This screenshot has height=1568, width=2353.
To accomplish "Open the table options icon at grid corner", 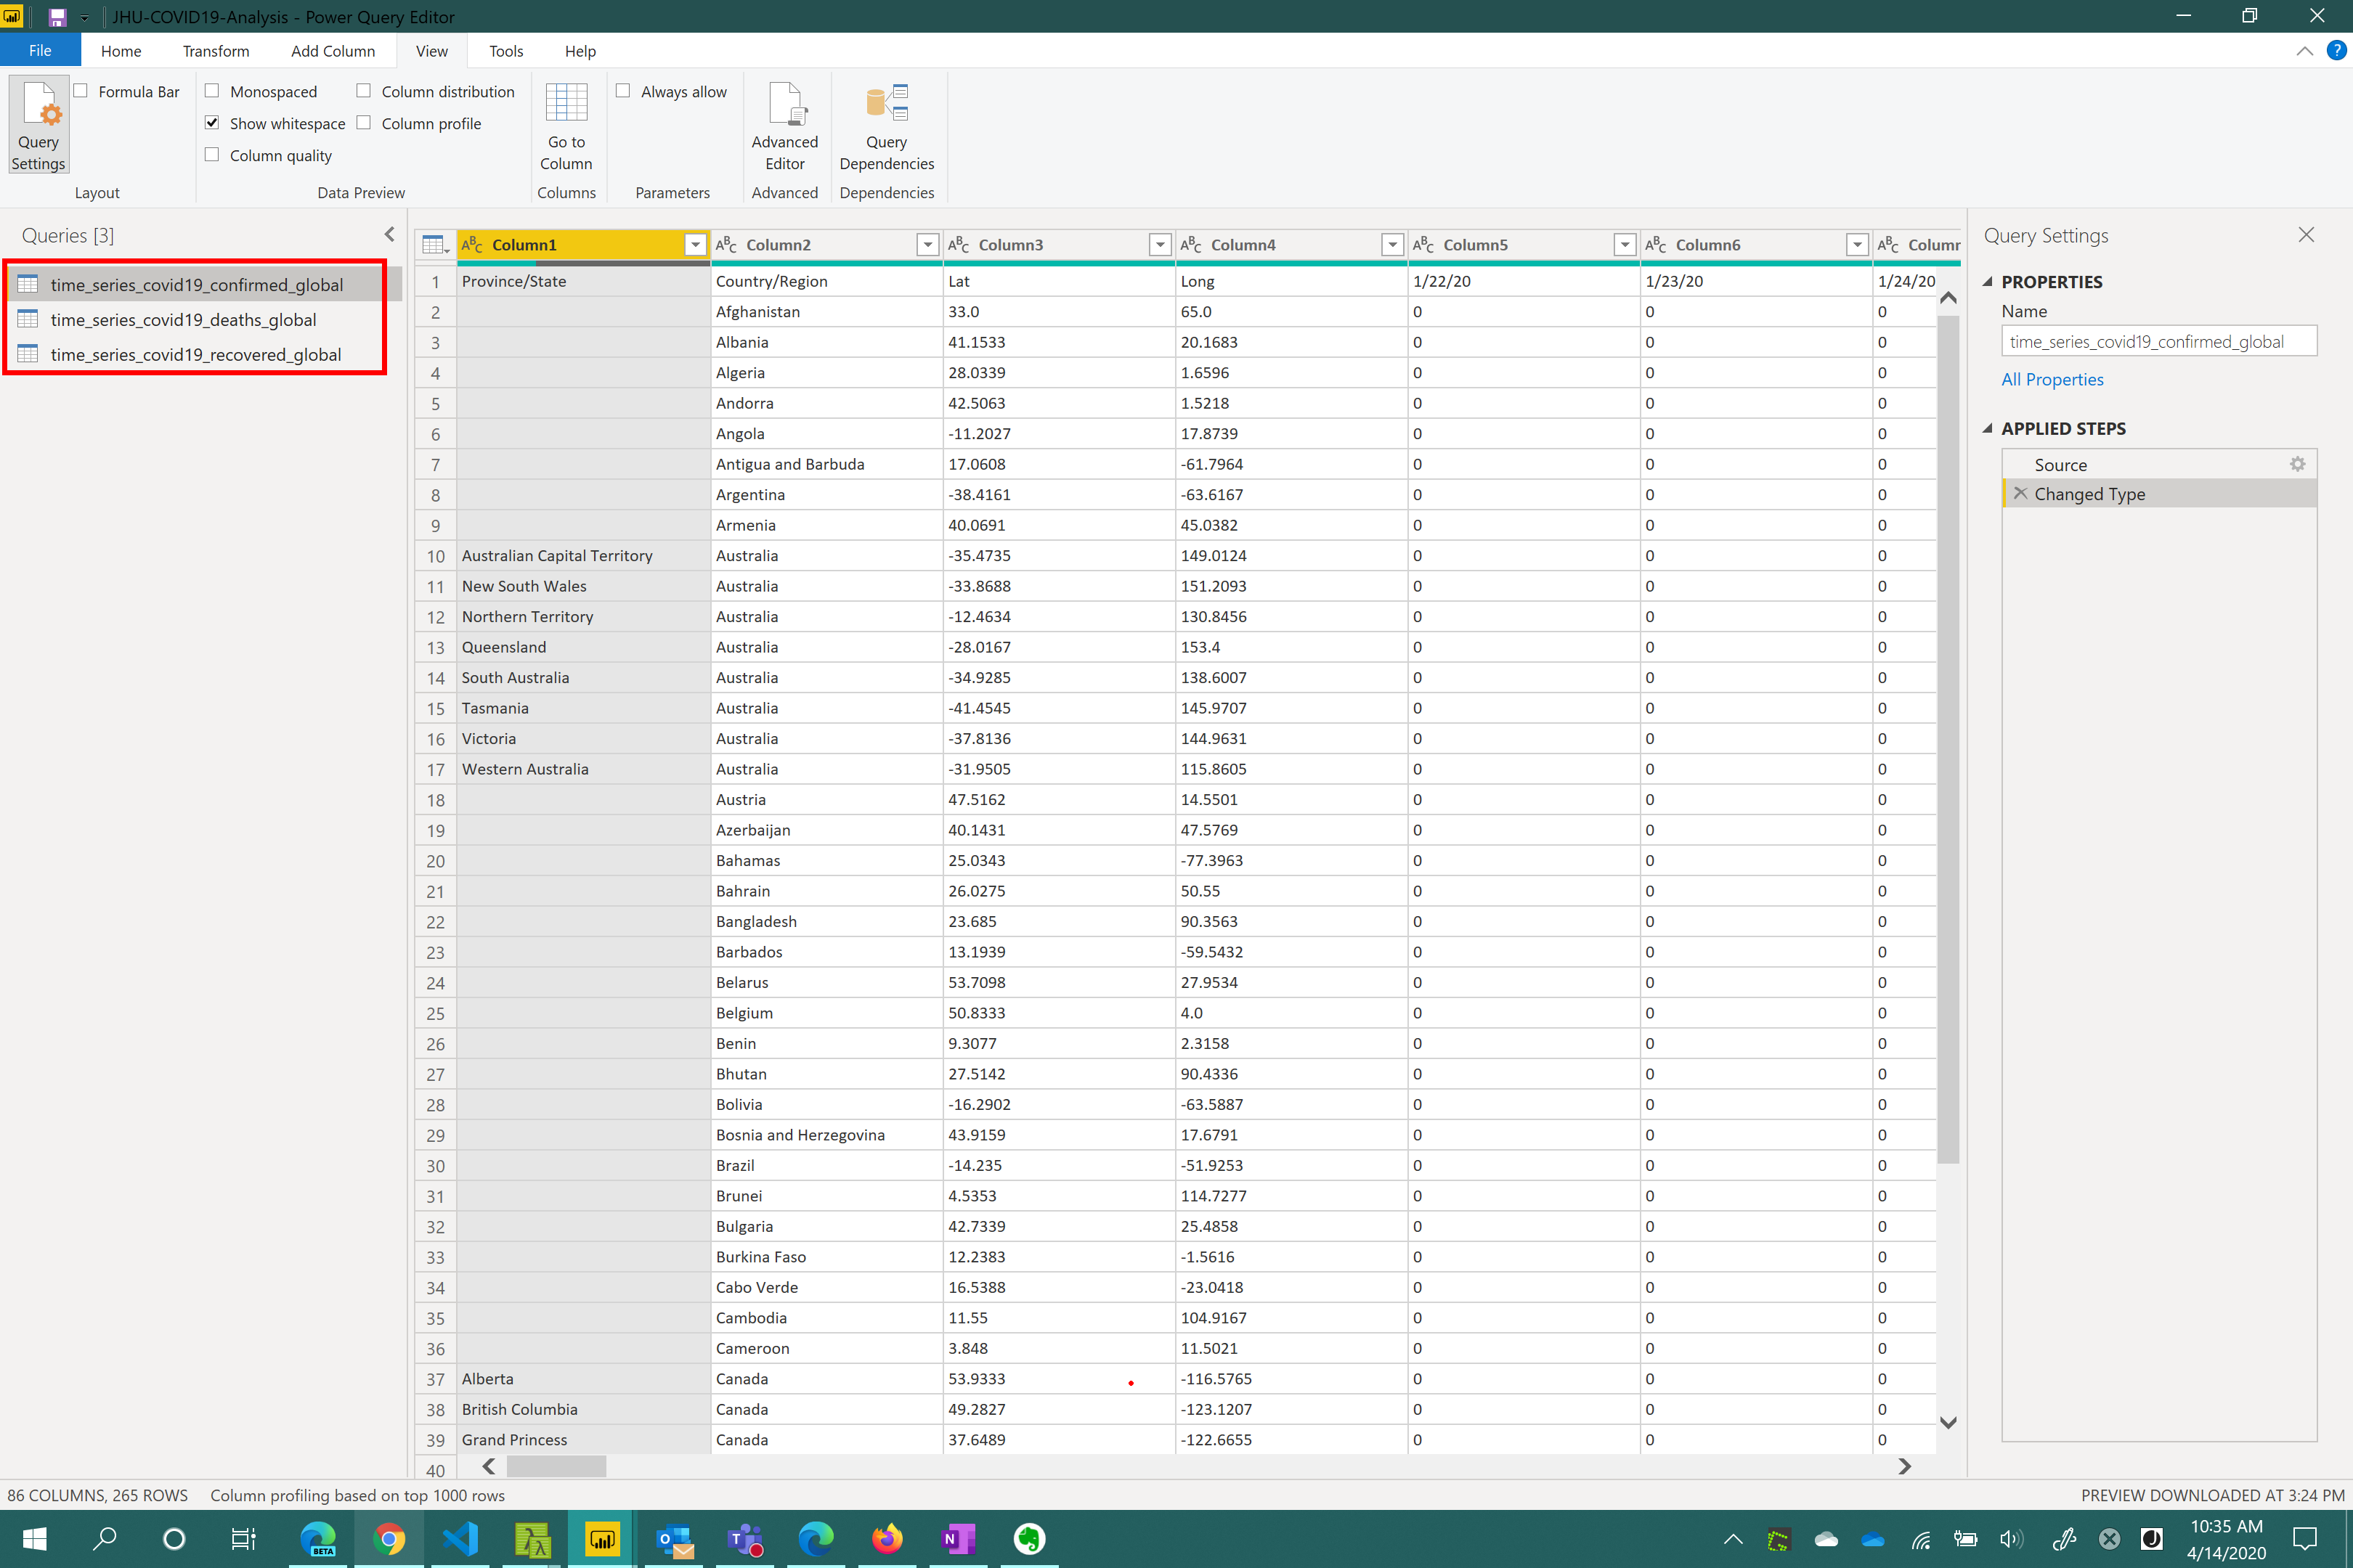I will point(434,245).
